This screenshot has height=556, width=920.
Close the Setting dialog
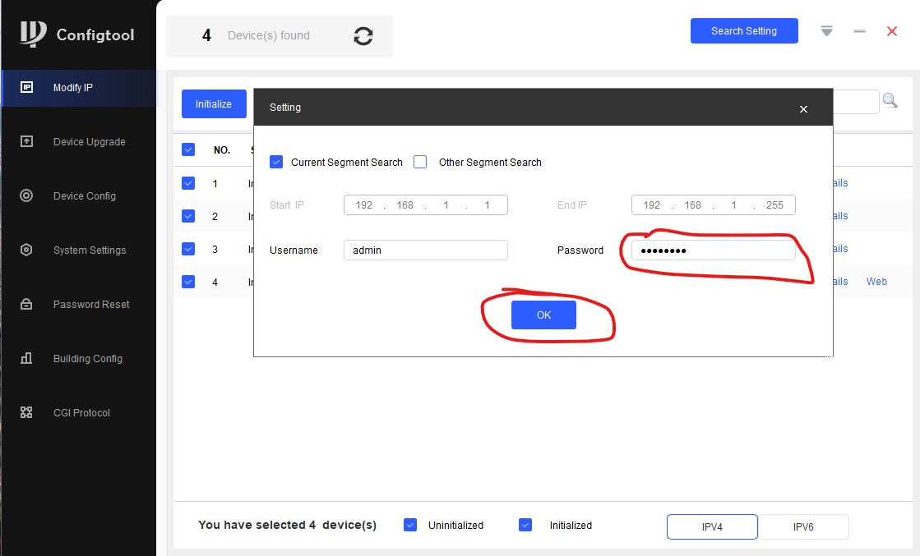pos(803,108)
